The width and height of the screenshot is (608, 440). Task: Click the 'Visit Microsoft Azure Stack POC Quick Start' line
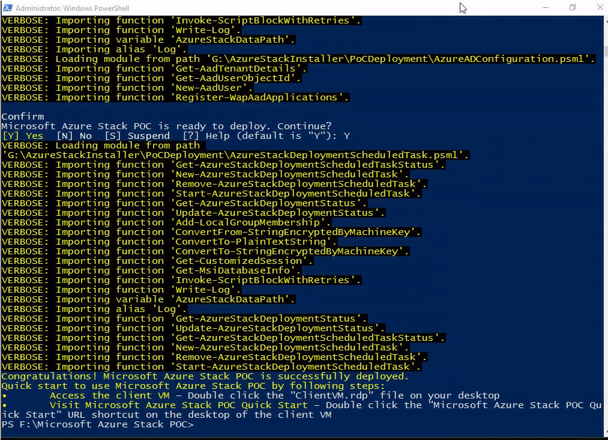[302, 410]
